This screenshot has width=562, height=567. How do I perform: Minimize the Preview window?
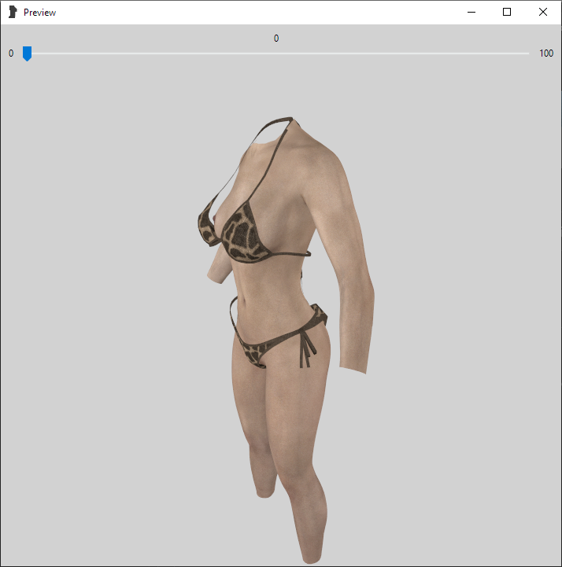click(x=471, y=12)
